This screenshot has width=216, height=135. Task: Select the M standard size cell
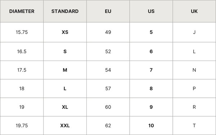click(65, 70)
